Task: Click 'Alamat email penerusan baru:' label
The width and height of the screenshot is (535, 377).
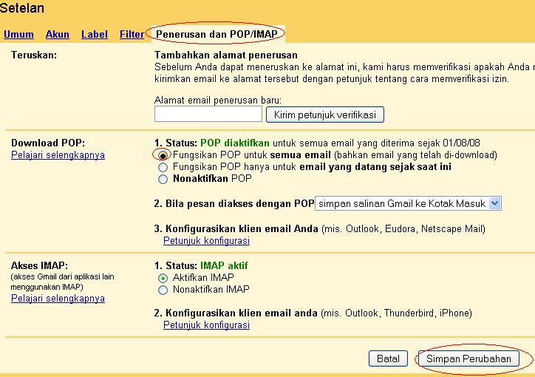Action: tap(218, 100)
